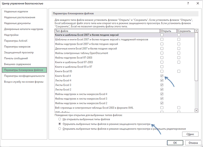Go to Доверенные каталоги надстроек
This screenshot has width=203, height=147.
[24, 29]
